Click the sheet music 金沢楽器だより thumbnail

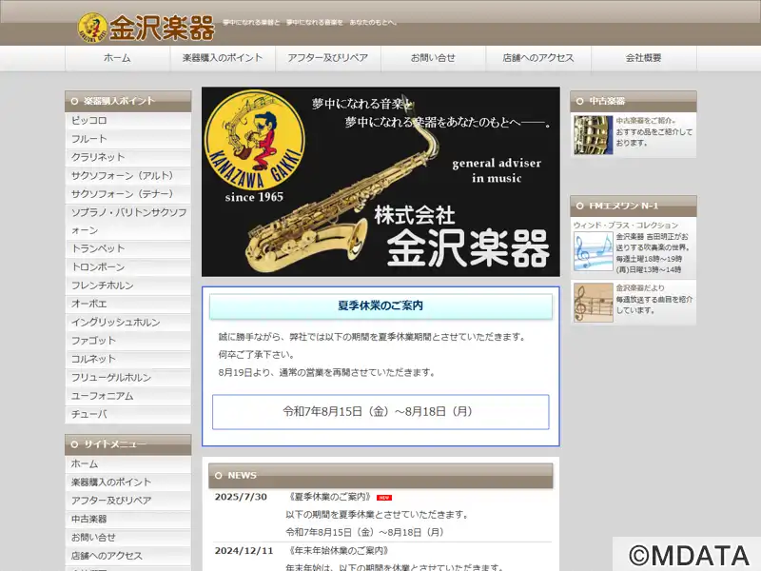tap(593, 303)
